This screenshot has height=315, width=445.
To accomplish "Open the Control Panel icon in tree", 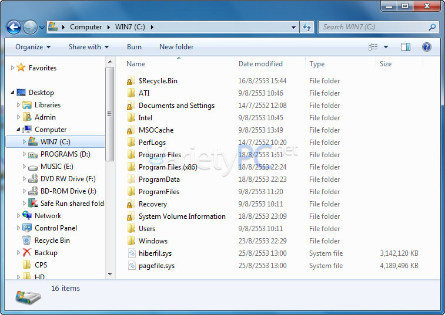I will (x=27, y=228).
